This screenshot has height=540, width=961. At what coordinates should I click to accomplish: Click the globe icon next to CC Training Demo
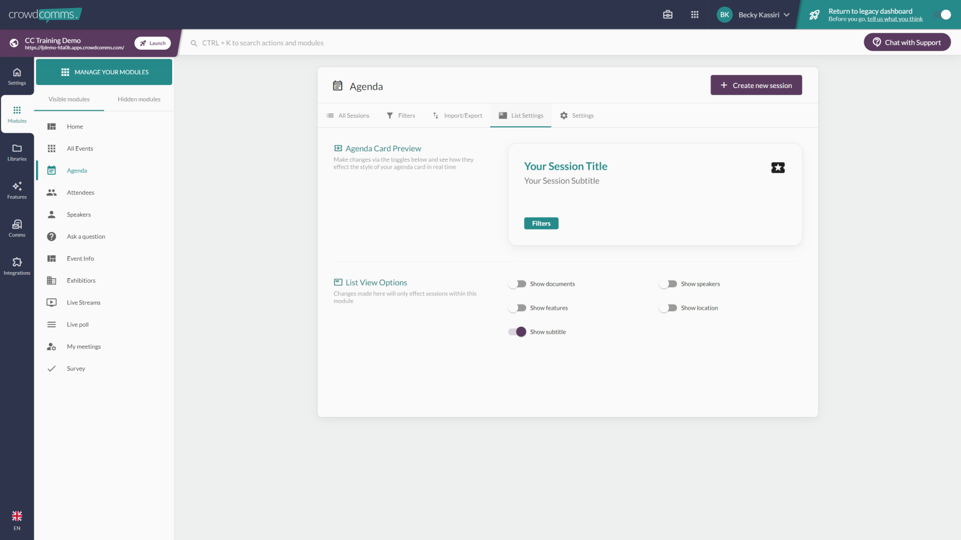point(14,43)
